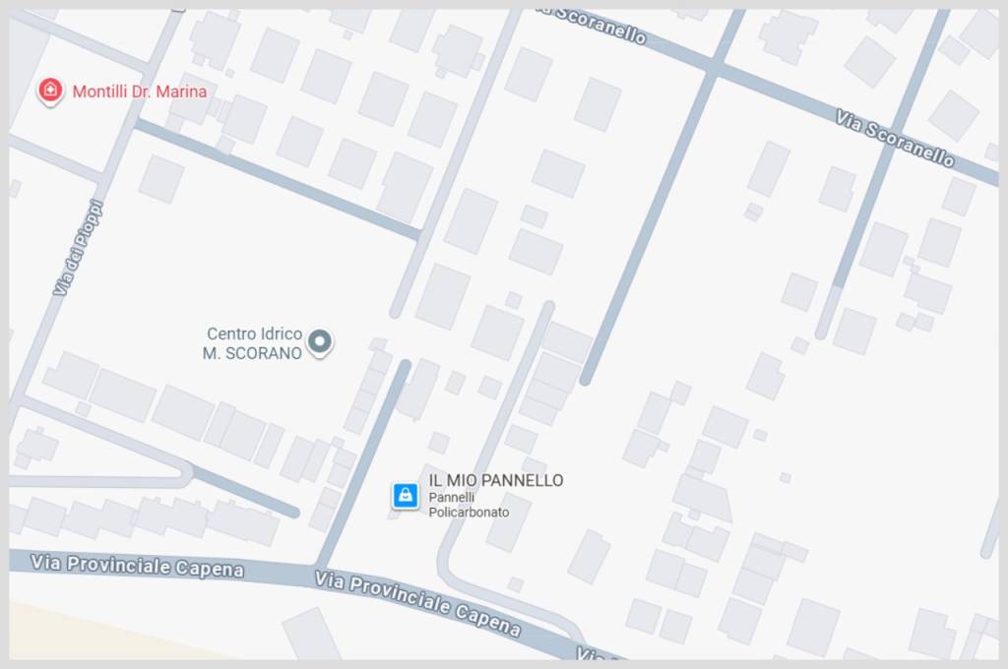Click the Pannelli Policarbonato subtitle text
Viewport: 1008px width, 669px height.
[469, 505]
